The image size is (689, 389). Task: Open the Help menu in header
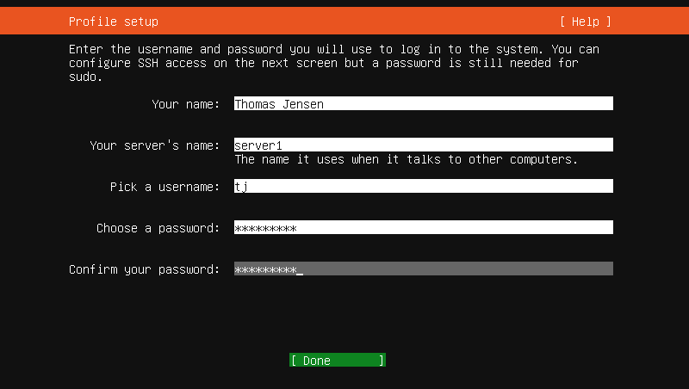(x=586, y=22)
